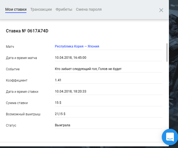The image size is (178, 148).
Task: Click the event text Кто забьет следующий гол
Action: coord(76,69)
